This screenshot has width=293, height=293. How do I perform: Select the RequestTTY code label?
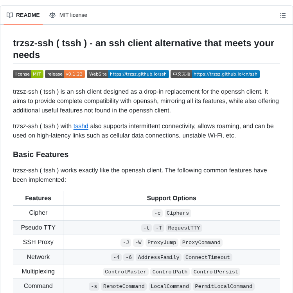[183, 228]
